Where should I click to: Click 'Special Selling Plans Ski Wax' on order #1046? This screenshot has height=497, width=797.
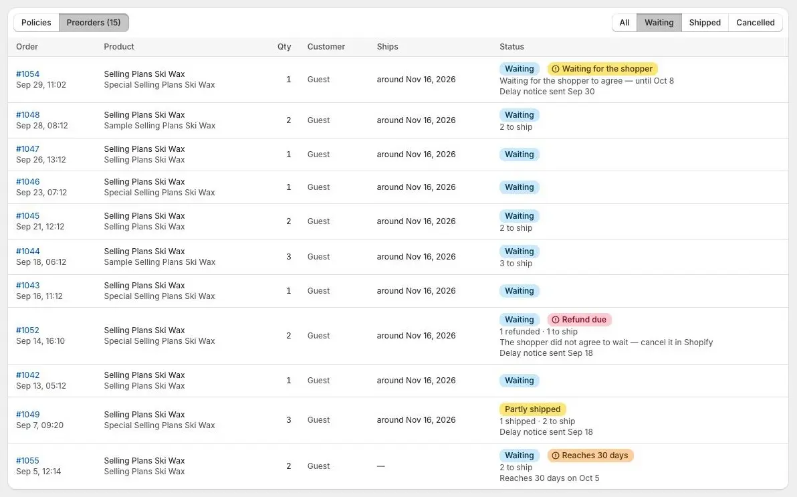[159, 192]
